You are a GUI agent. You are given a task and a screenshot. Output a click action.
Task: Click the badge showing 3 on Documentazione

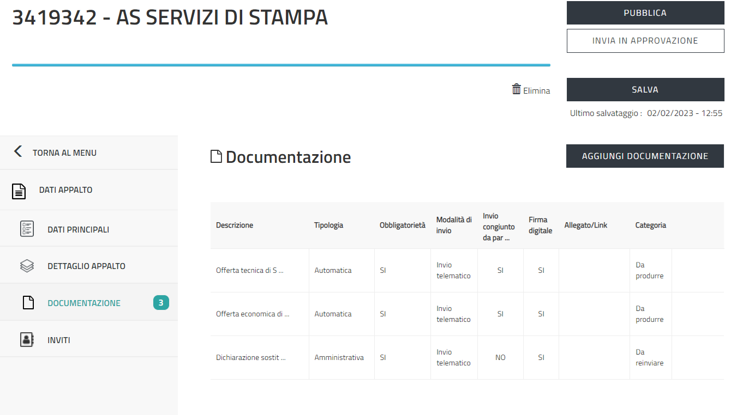click(161, 303)
